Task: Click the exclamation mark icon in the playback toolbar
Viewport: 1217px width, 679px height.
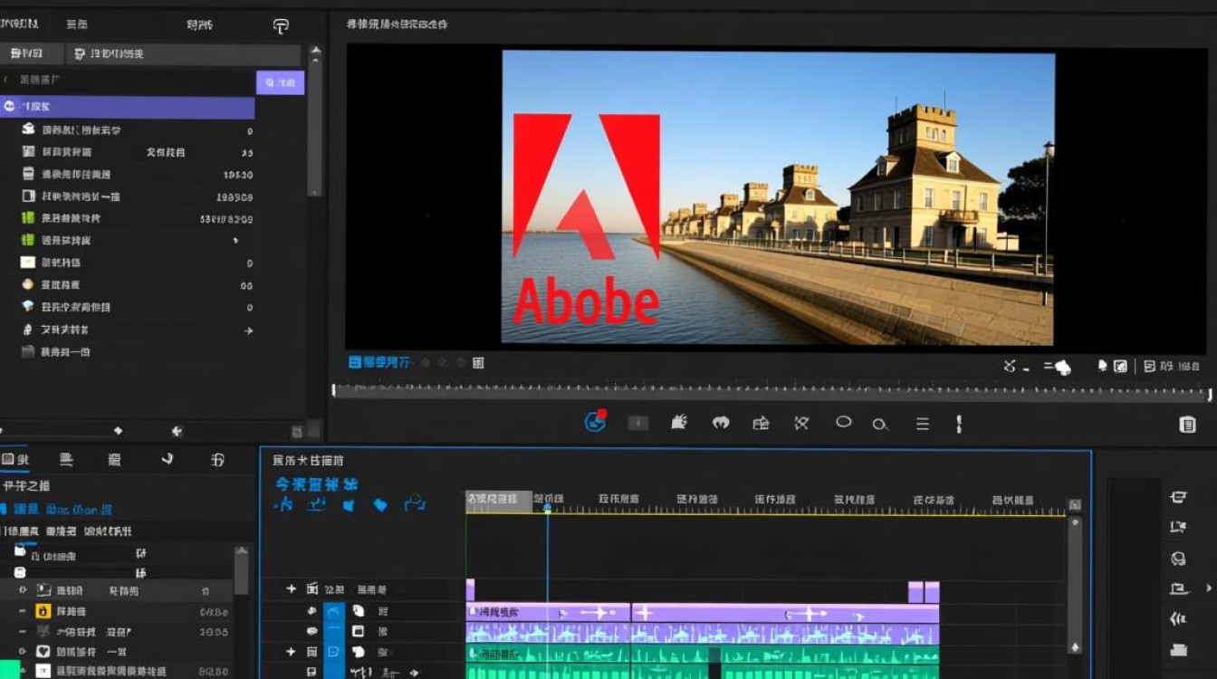Action: (959, 424)
